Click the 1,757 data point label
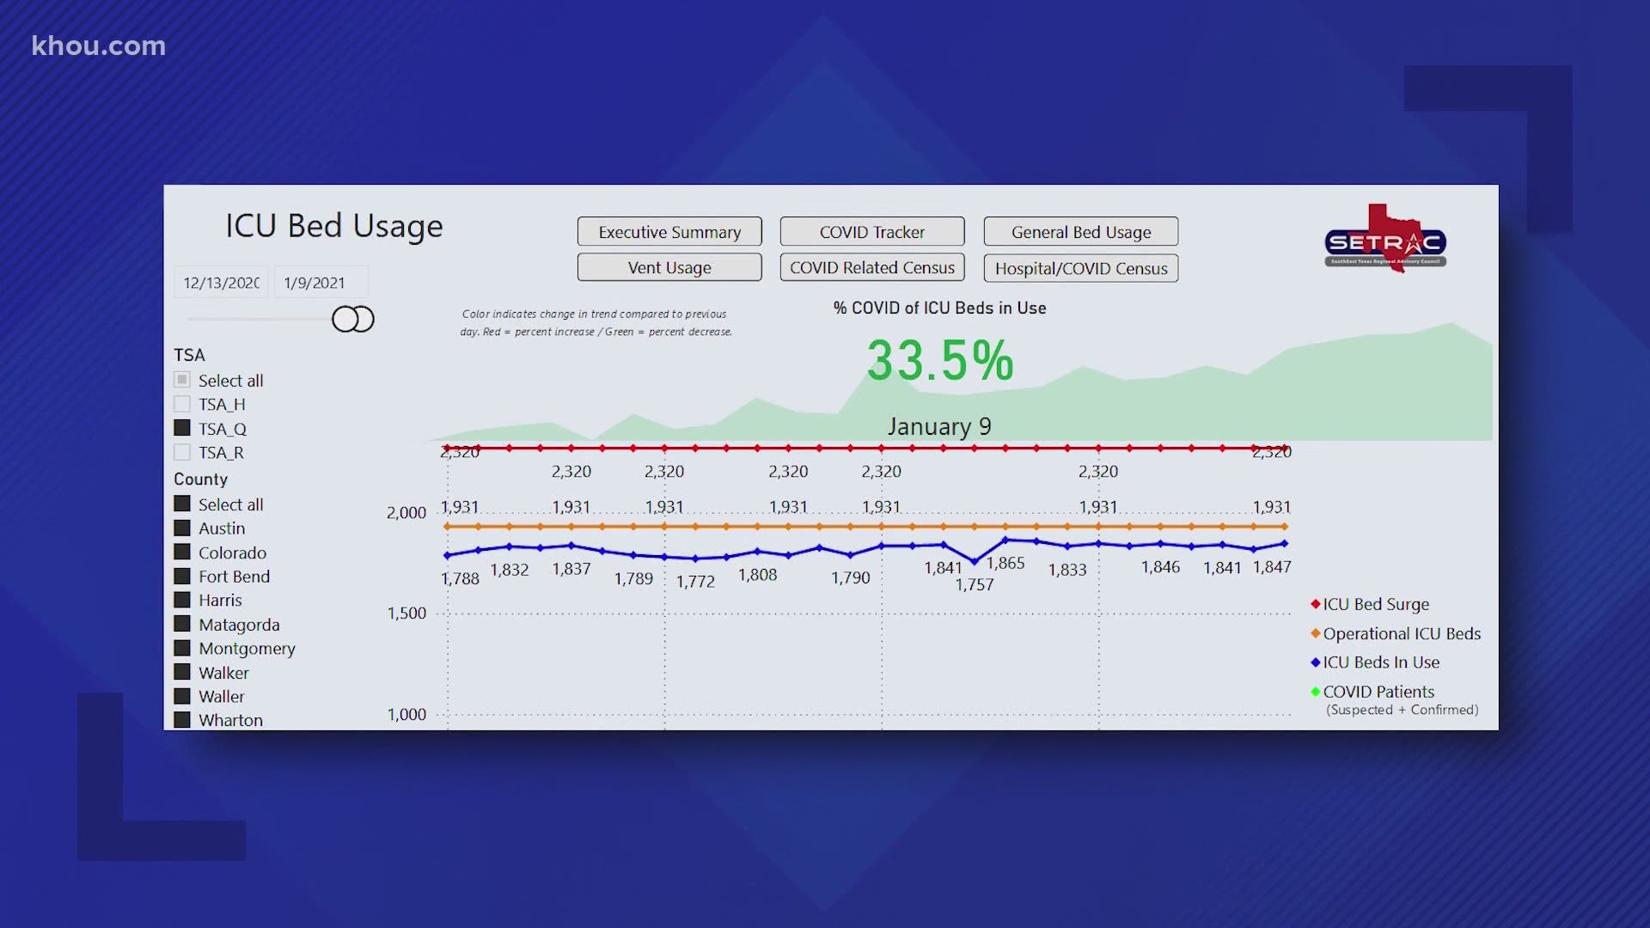The width and height of the screenshot is (1650, 928). click(x=975, y=584)
